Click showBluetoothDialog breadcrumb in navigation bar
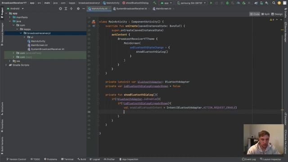 coord(135,3)
